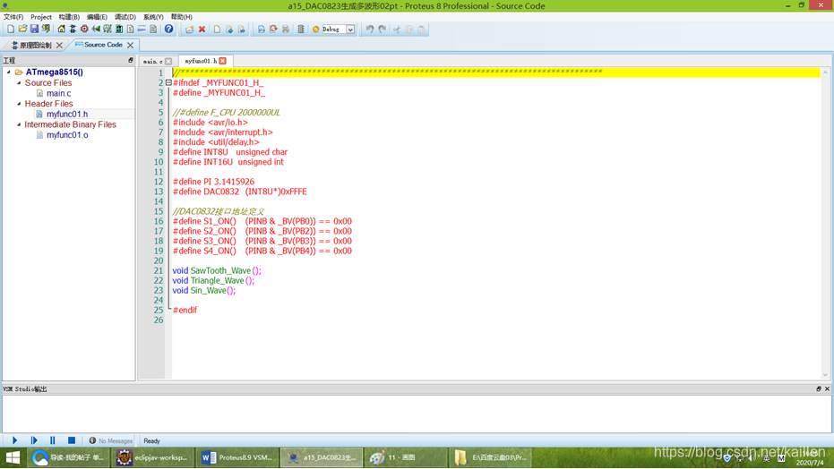Close the myfunc01.h editor tab
This screenshot has width=834, height=469.
tap(223, 61)
